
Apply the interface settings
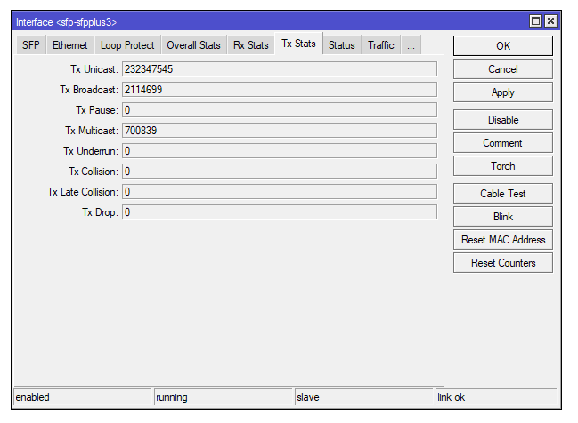[503, 92]
